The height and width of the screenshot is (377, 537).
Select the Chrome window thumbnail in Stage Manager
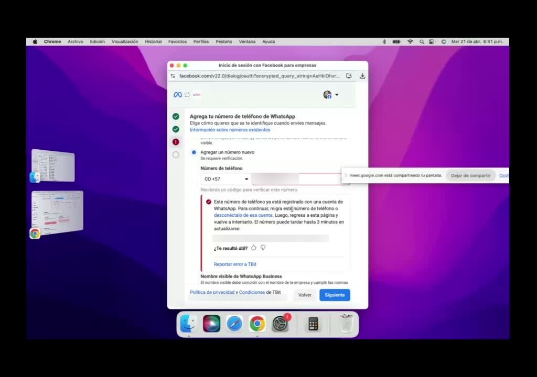[x=57, y=213]
